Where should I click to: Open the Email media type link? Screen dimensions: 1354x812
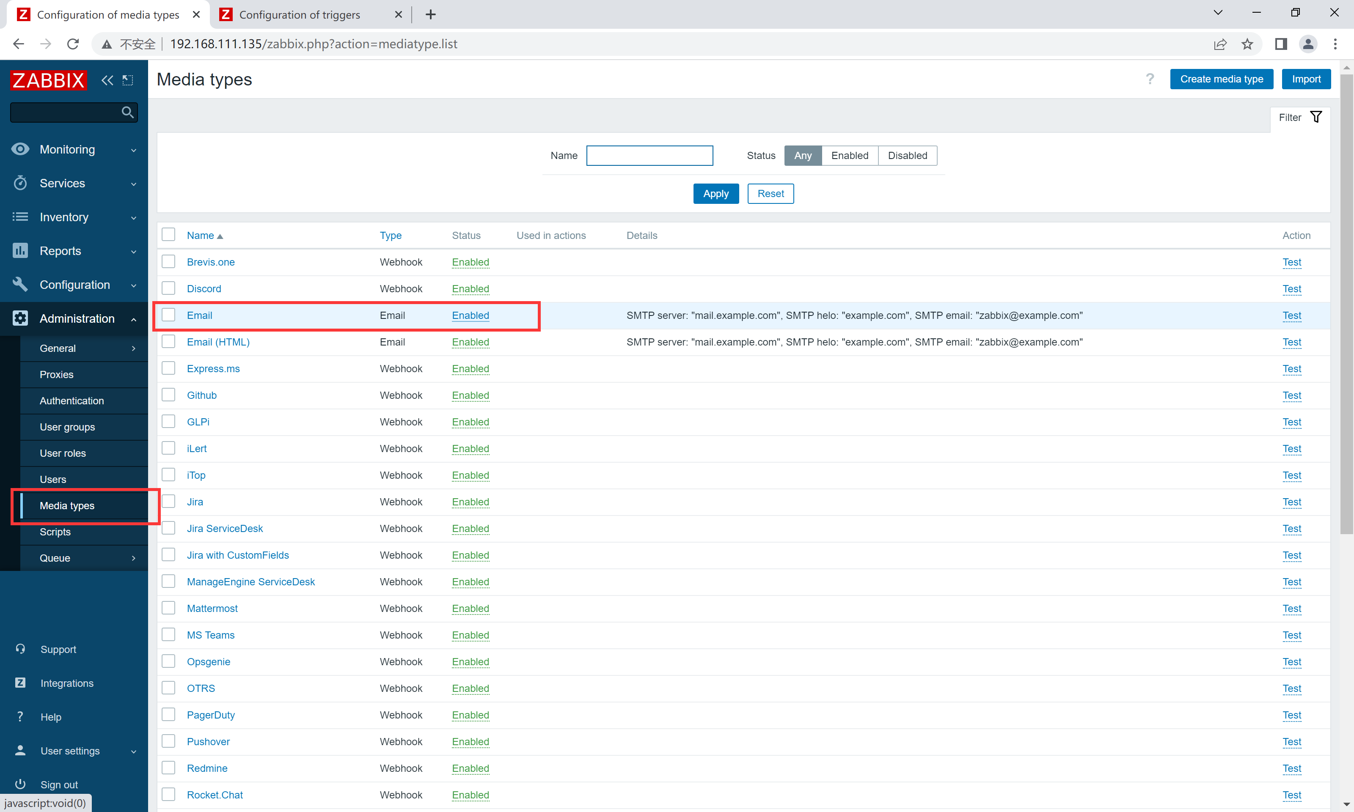(199, 315)
